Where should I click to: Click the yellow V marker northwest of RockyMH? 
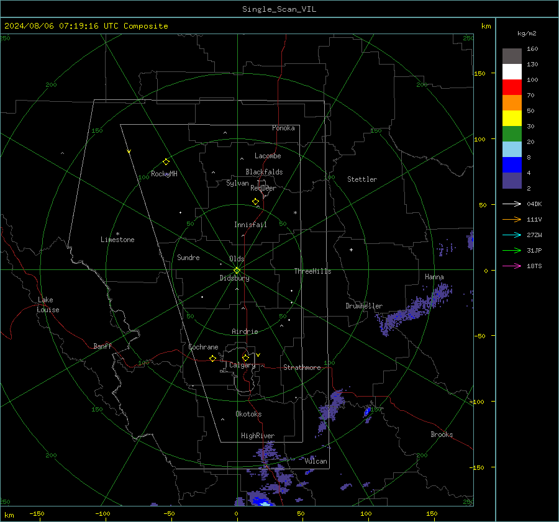[x=129, y=152]
